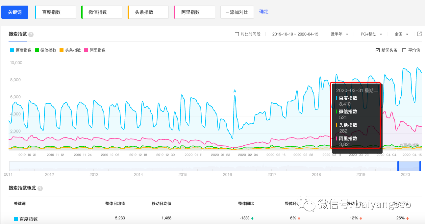
Task: Click the 头条指数 keyword input field
Action: coord(148,12)
